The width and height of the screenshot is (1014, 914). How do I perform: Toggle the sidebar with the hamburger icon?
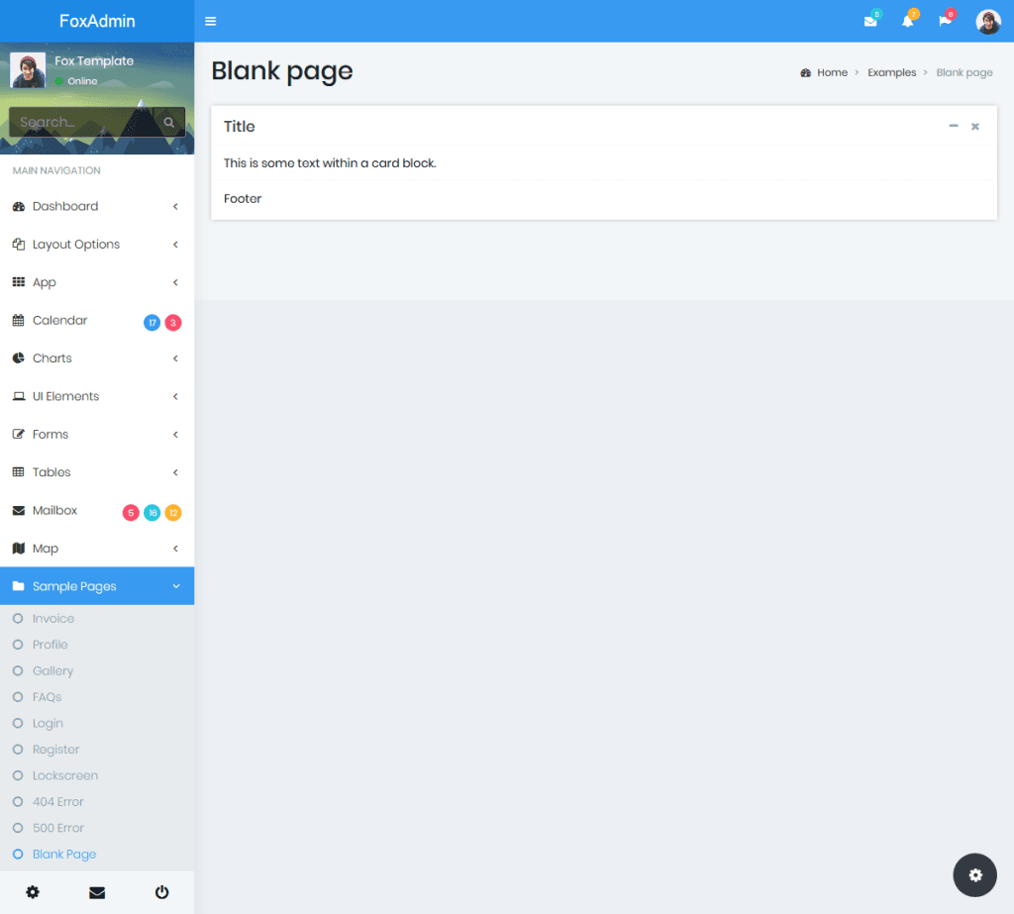[211, 20]
